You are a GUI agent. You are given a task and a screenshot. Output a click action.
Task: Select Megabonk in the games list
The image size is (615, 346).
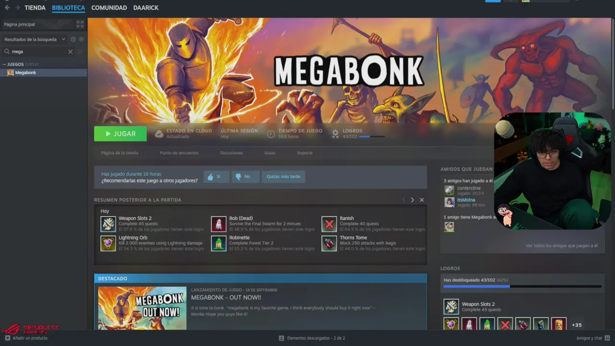pos(43,73)
